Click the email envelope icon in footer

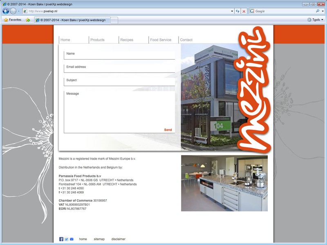click(72, 239)
